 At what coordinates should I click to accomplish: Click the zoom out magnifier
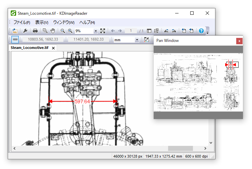point(63,31)
